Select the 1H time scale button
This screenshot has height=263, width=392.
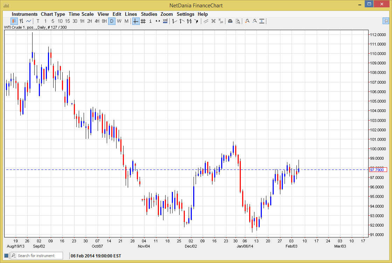[82, 21]
